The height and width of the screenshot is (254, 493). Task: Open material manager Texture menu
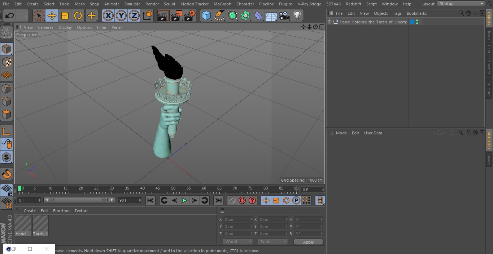(x=81, y=211)
